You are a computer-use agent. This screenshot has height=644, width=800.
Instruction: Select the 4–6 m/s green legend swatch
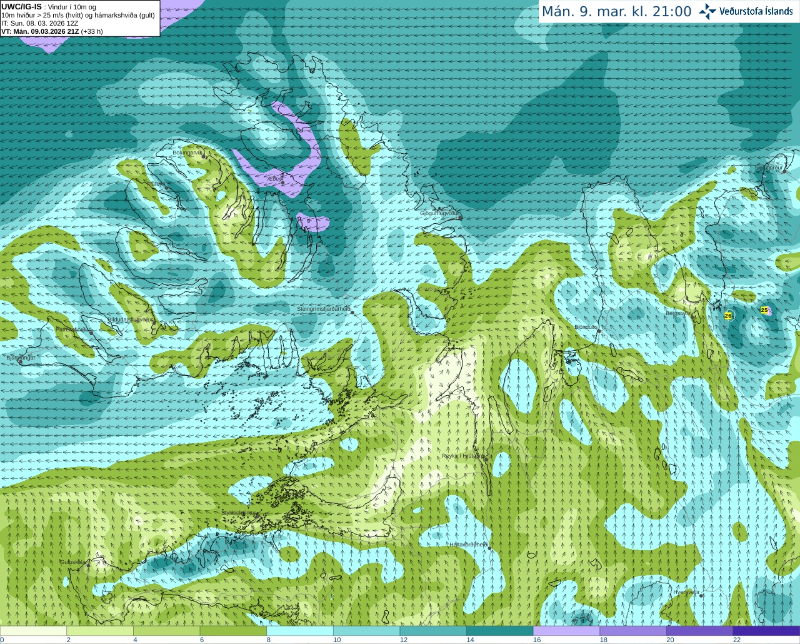pos(166,631)
